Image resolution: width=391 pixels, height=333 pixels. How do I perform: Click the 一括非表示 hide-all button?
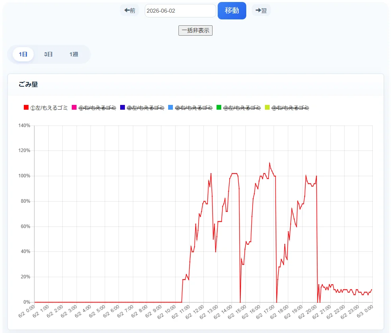click(x=195, y=30)
